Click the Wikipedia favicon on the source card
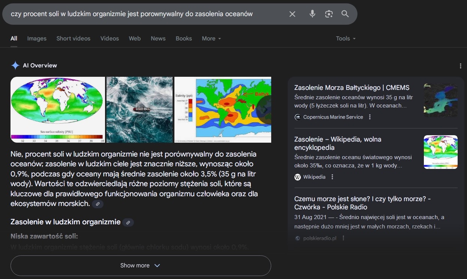Screen dimensions: 467x279 tap(297, 176)
